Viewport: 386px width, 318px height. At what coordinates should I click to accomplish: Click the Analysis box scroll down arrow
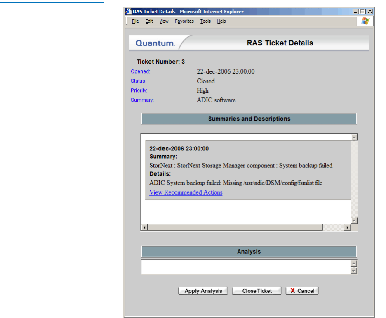pyautogui.click(x=354, y=271)
